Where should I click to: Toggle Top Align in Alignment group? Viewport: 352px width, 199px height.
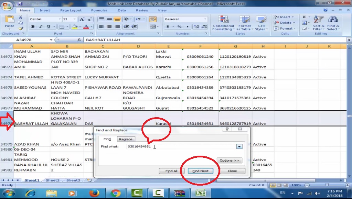[102, 19]
